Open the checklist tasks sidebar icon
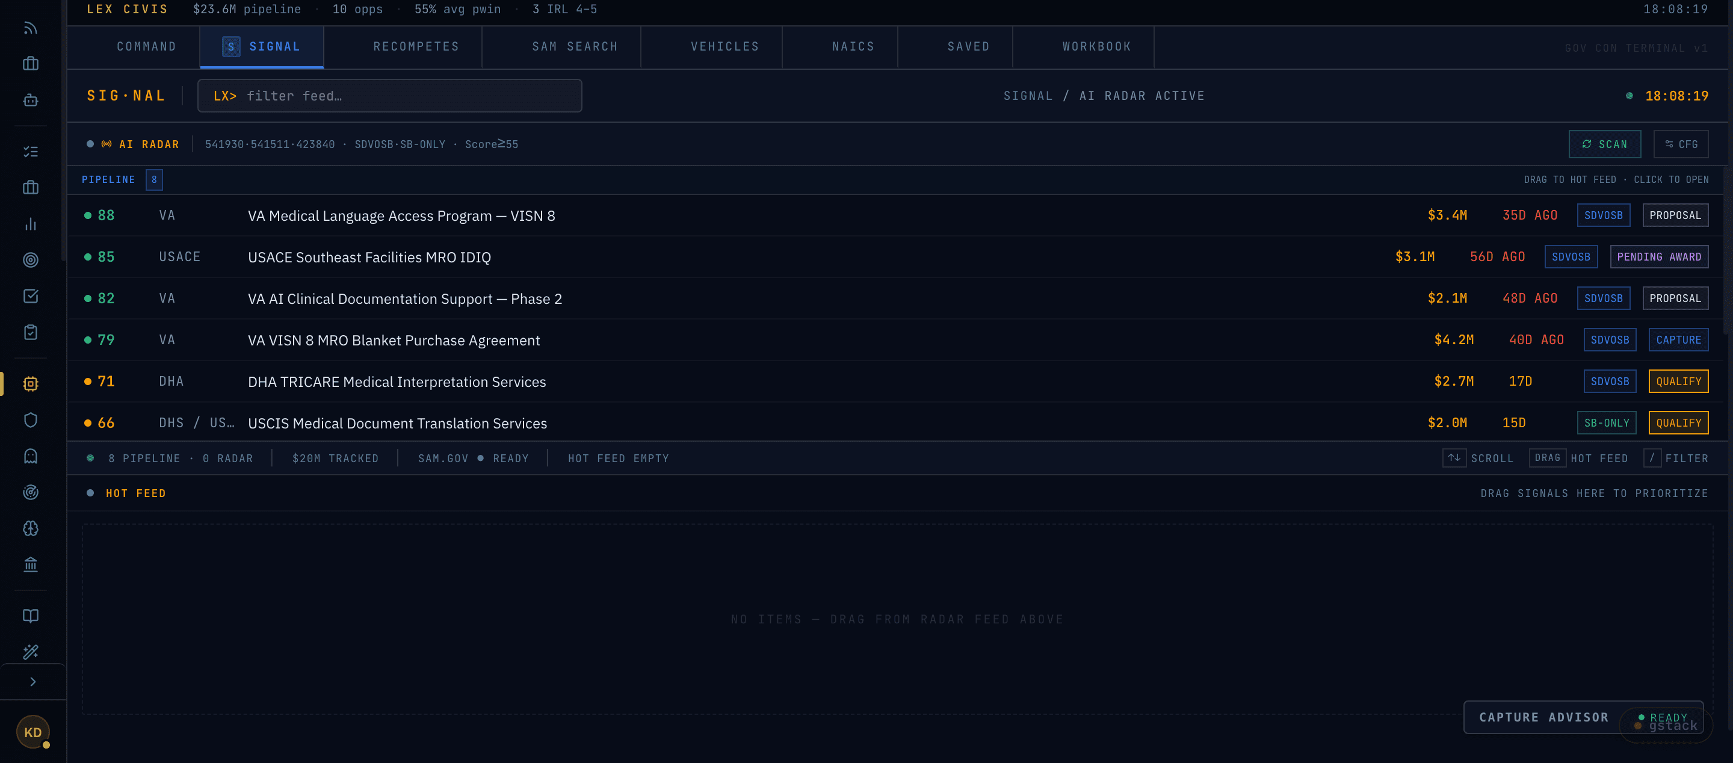 click(x=30, y=152)
